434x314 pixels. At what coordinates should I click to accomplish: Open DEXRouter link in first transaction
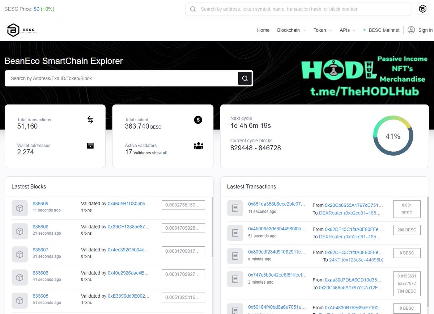350,213
